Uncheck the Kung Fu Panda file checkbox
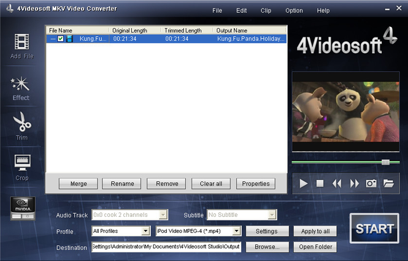Image resolution: width=408 pixels, height=261 pixels. 60,39
